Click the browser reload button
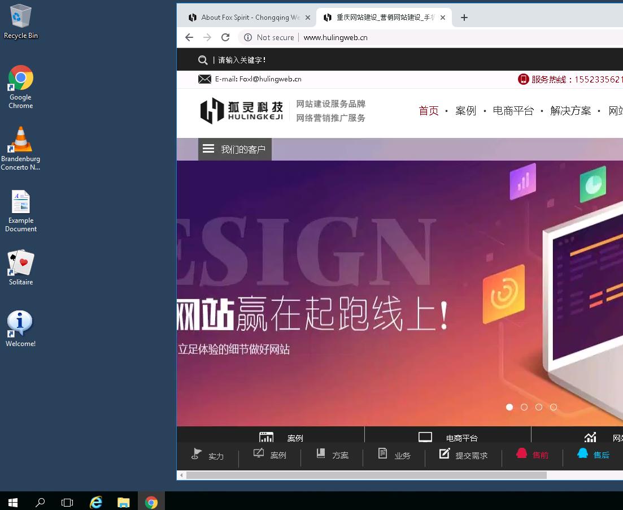 tap(225, 37)
